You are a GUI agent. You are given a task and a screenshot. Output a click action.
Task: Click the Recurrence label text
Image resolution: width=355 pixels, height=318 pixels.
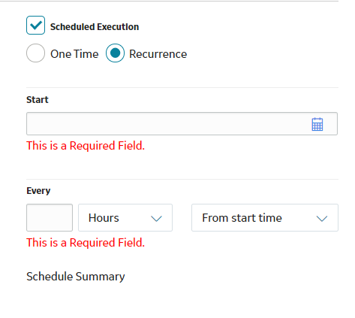[x=158, y=54]
